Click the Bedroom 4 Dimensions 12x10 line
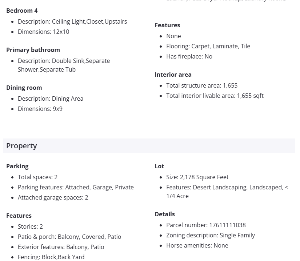The height and width of the screenshot is (261, 300). [43, 32]
